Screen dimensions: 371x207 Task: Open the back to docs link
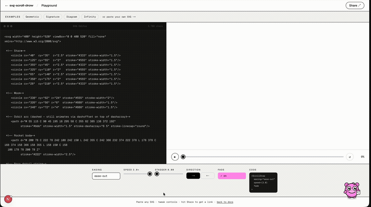point(225,202)
